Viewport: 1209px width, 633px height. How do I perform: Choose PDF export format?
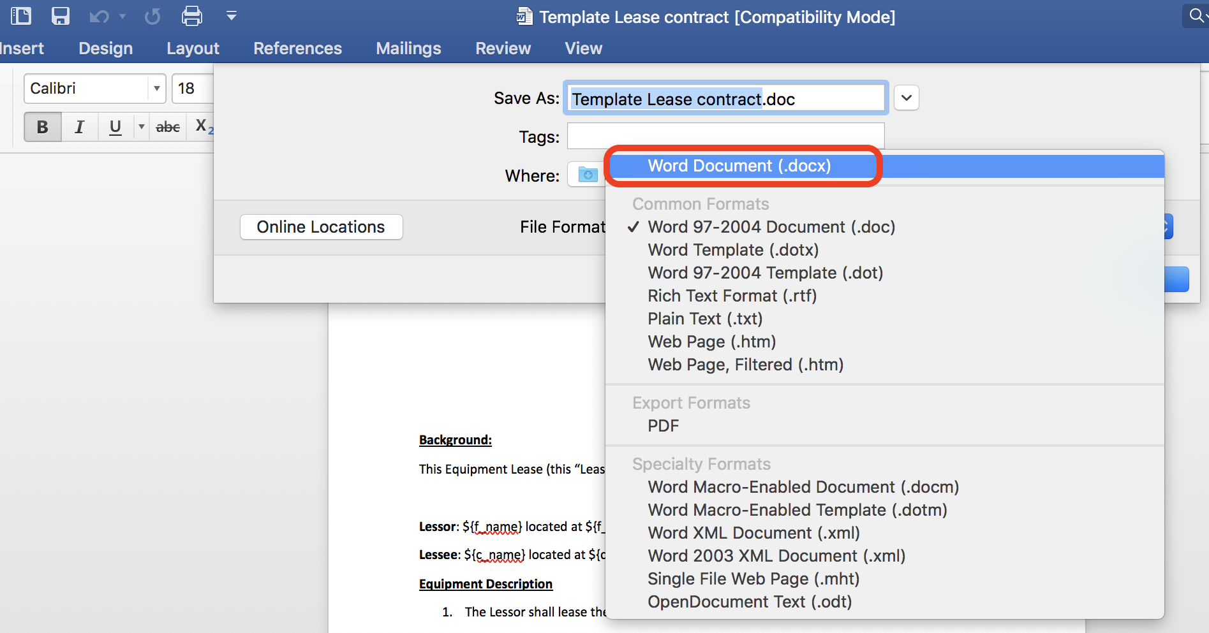click(663, 426)
